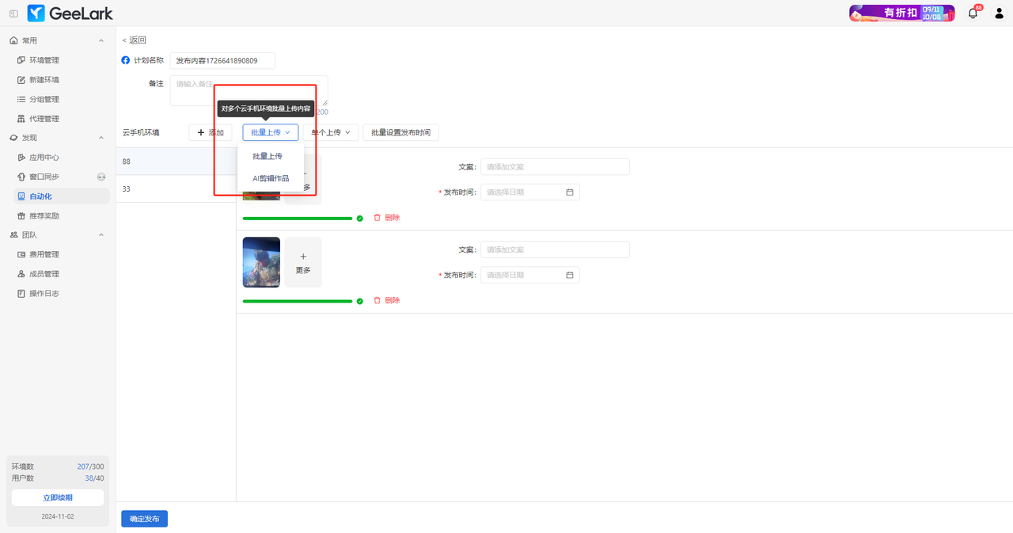The height and width of the screenshot is (533, 1013).
Task: Open 成员管理 in sidebar
Action: tap(44, 274)
